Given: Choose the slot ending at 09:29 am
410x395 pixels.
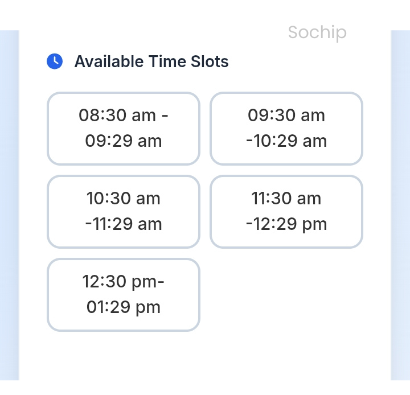Looking at the screenshot, I should (124, 129).
